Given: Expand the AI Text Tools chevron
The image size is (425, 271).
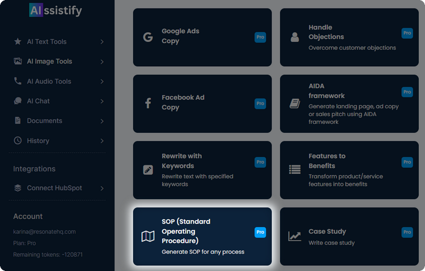Looking at the screenshot, I should pyautogui.click(x=102, y=42).
